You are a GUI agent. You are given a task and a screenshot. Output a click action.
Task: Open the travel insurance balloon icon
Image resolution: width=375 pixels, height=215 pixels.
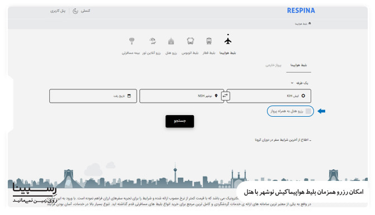click(x=132, y=41)
